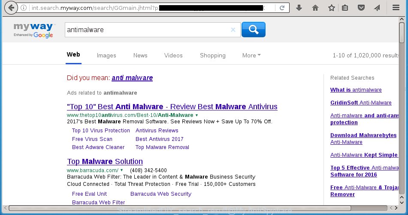This screenshot has width=408, height=215.
Task: Open 'Top 10 Virus Protection' sitelink
Action: 101,130
